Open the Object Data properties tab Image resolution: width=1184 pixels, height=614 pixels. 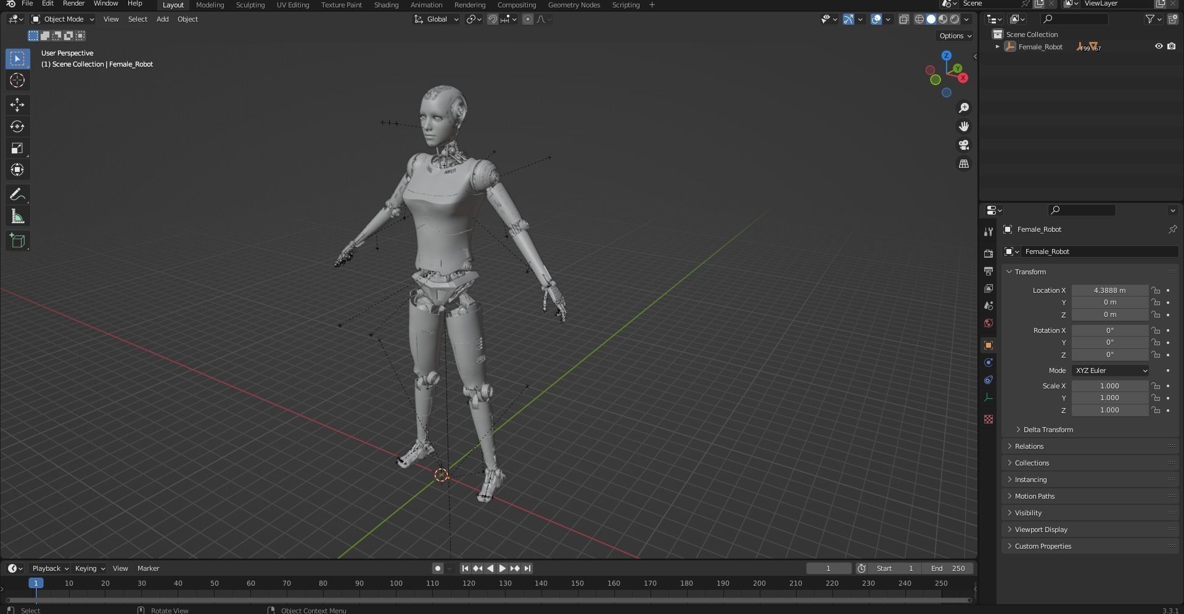tap(989, 397)
